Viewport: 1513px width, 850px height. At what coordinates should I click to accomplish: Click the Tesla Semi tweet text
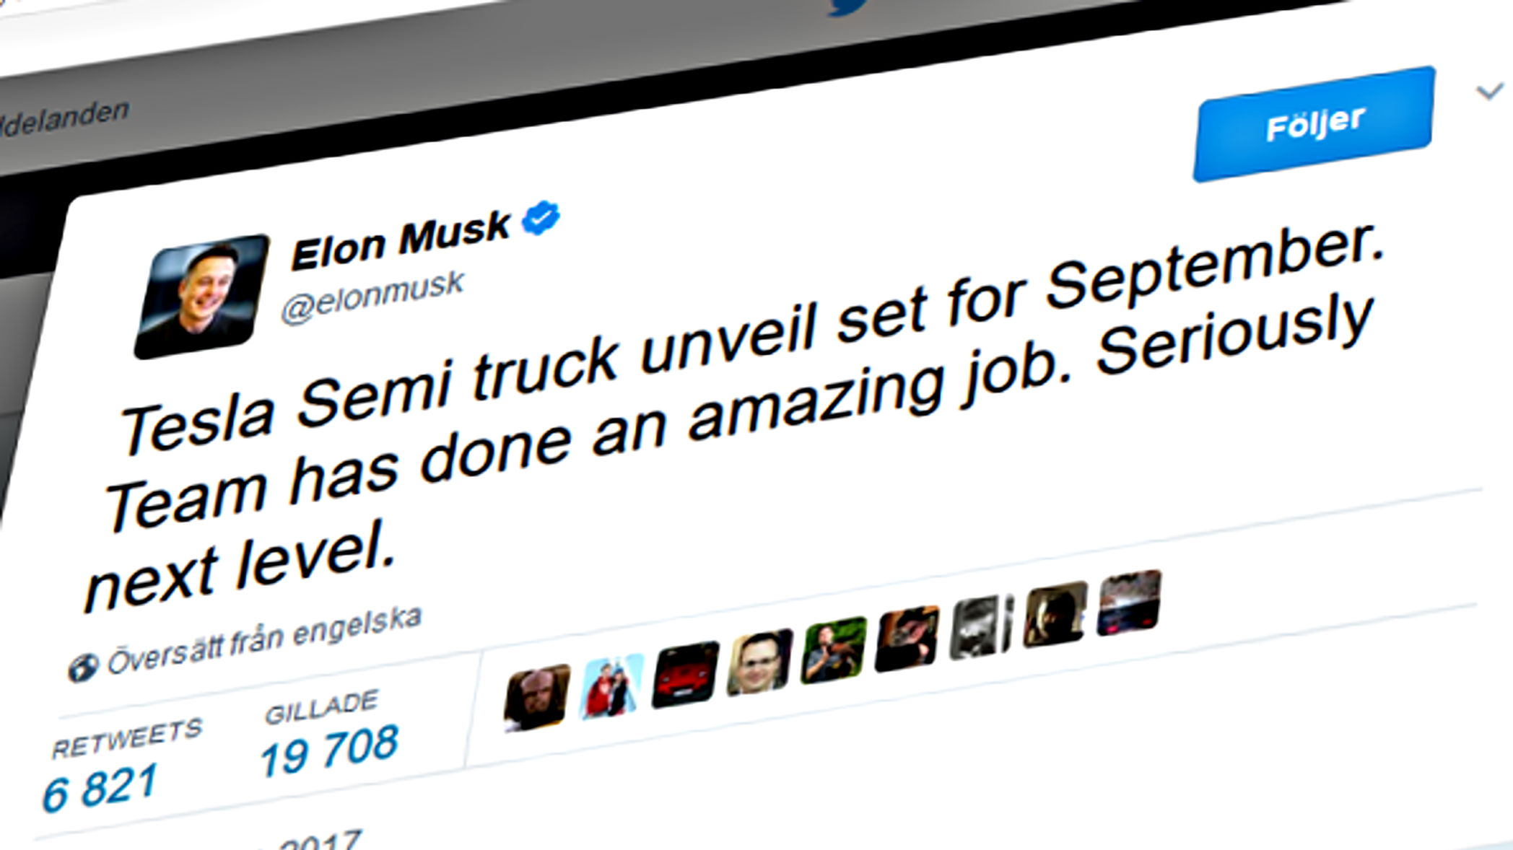click(722, 404)
